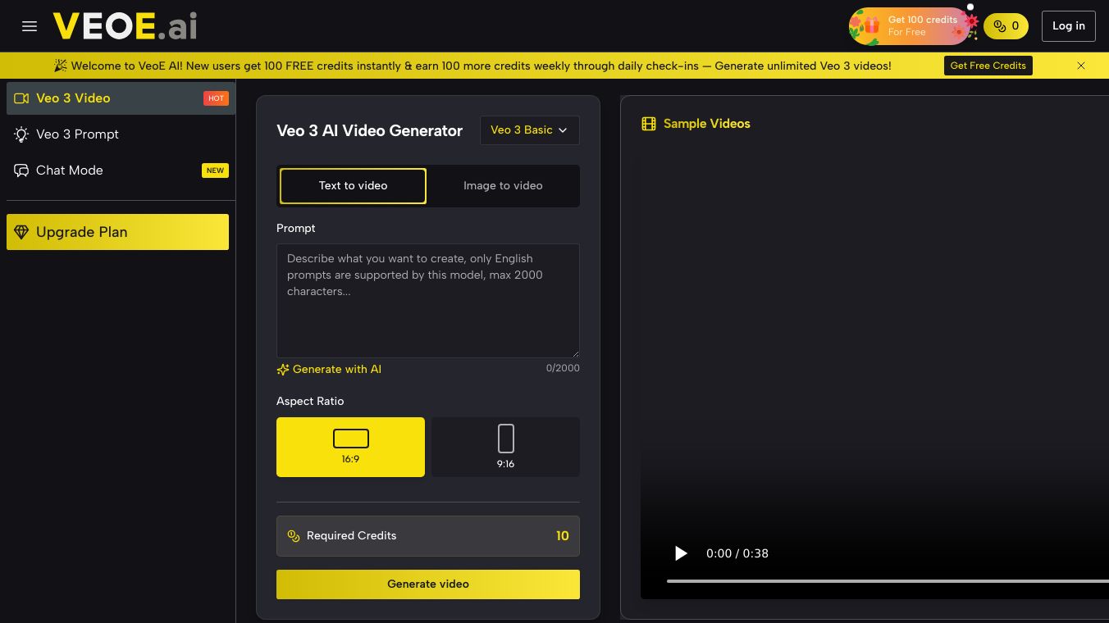This screenshot has height=623, width=1109.
Task: Click the video camera icon beside Veo 3 Video
Action: (21, 98)
